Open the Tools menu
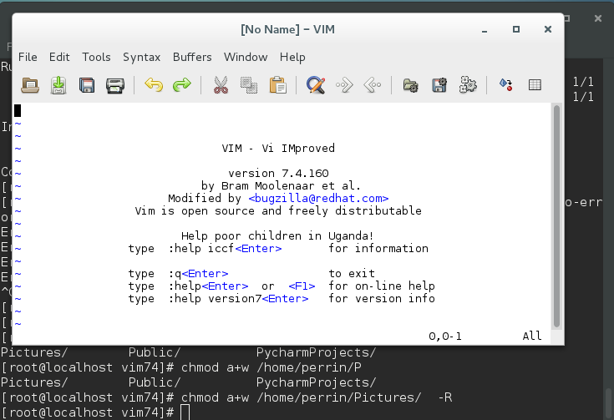 (96, 57)
